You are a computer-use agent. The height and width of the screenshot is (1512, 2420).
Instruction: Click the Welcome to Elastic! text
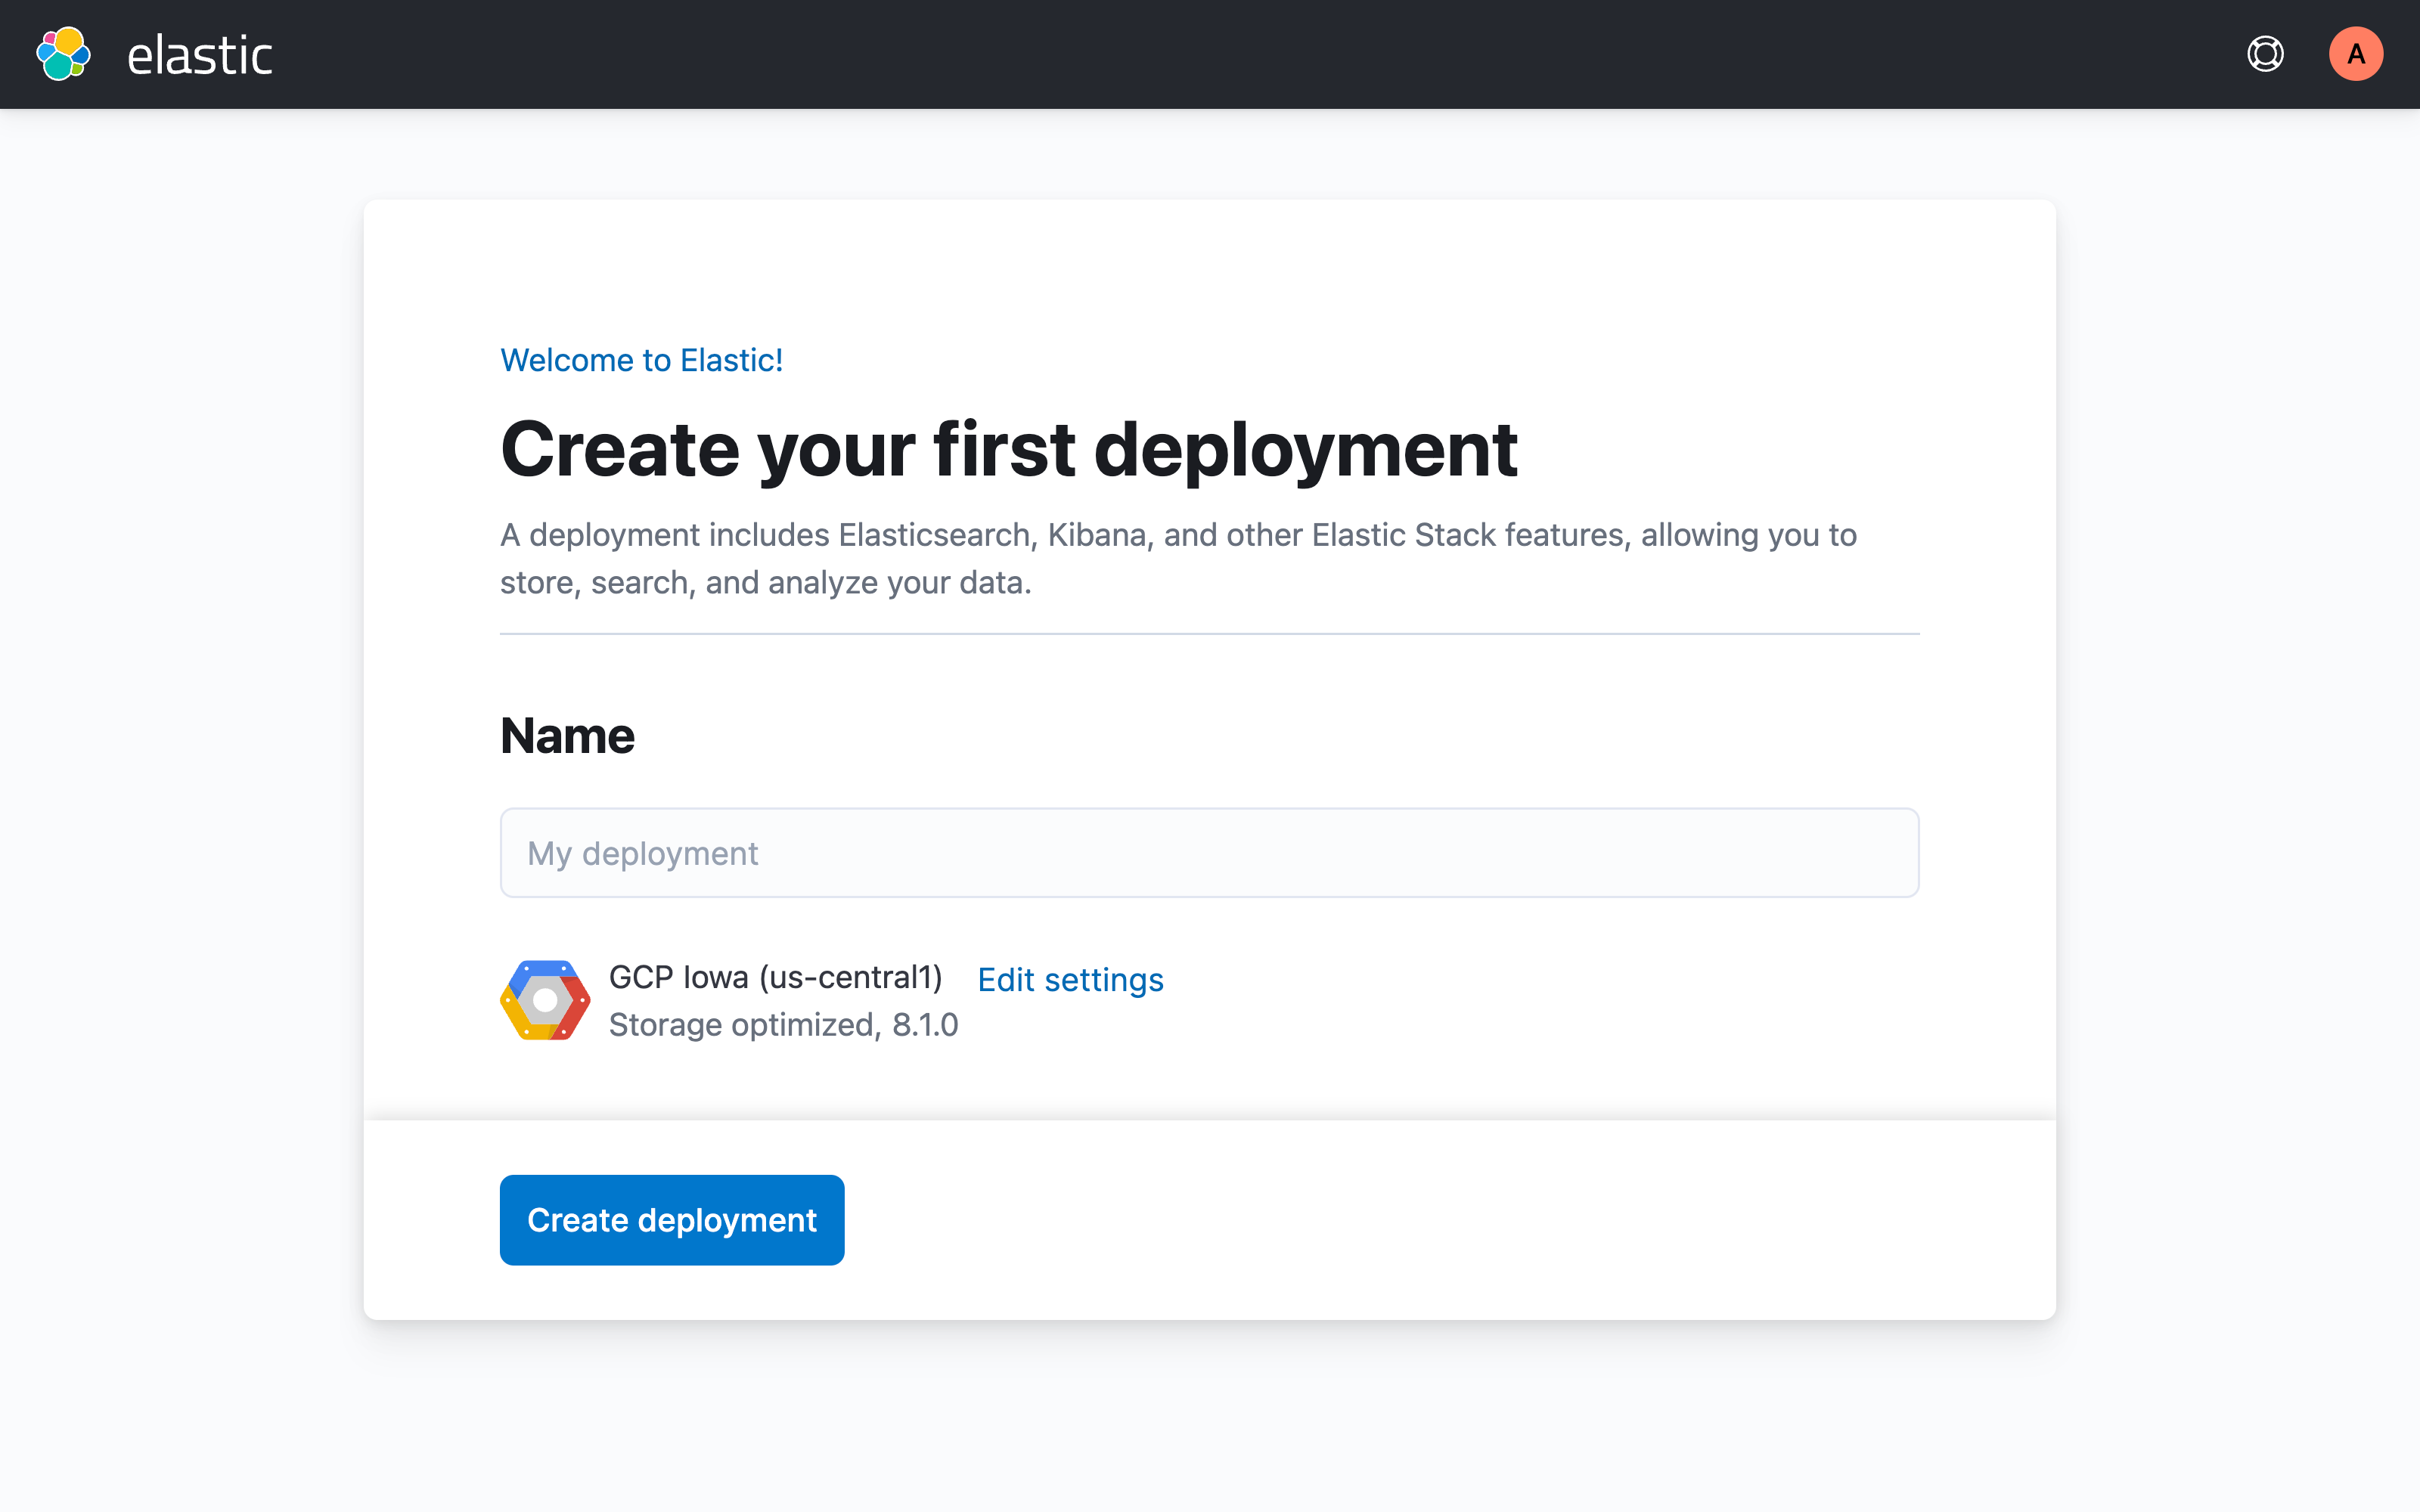click(x=641, y=360)
